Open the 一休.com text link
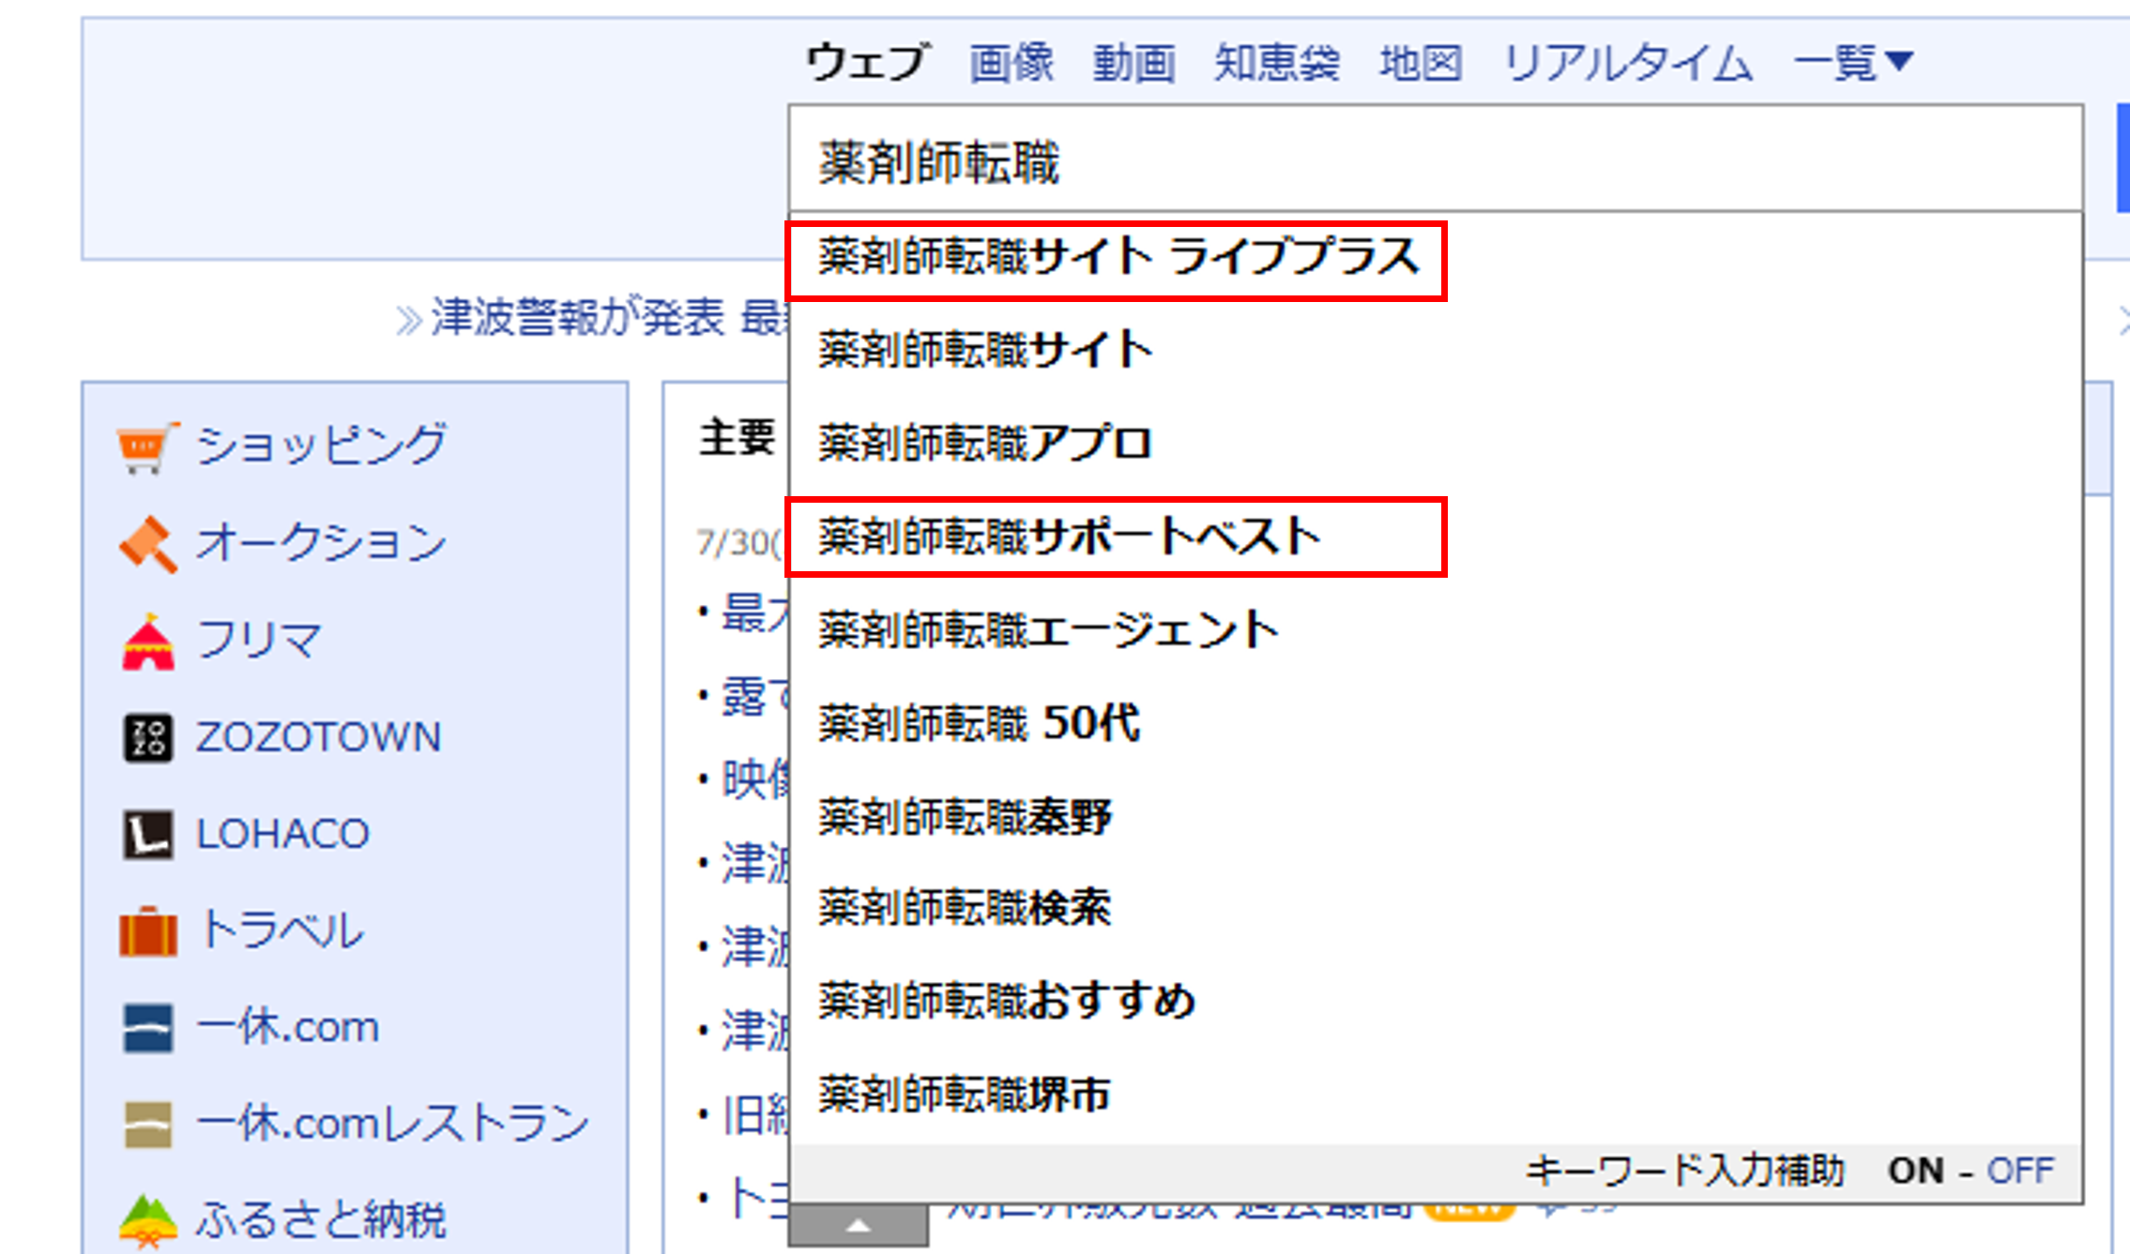Image resolution: width=2130 pixels, height=1254 pixels. tap(288, 1027)
